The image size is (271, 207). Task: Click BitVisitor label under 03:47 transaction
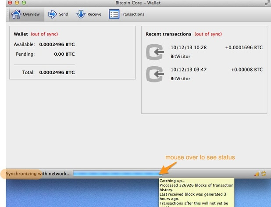pos(180,79)
